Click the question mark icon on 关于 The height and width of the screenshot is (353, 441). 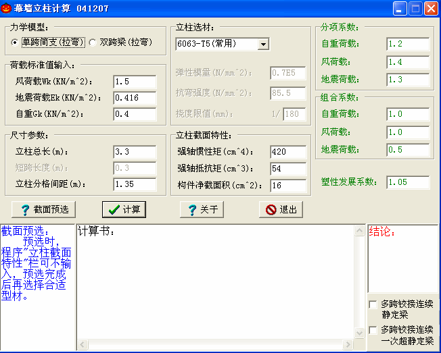[192, 210]
